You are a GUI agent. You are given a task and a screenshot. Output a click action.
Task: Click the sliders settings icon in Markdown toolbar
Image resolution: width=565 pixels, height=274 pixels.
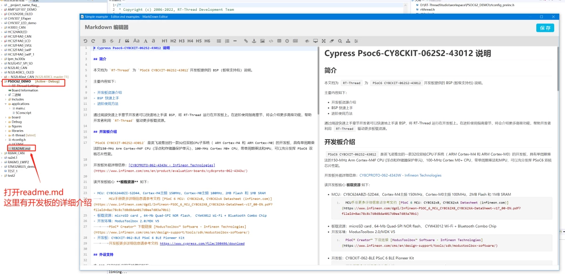point(356,41)
